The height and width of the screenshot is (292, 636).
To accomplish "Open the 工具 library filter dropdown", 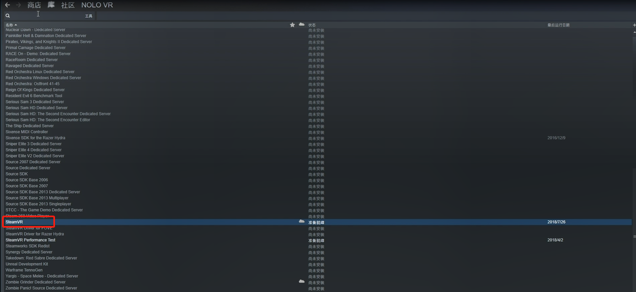I will pos(89,16).
